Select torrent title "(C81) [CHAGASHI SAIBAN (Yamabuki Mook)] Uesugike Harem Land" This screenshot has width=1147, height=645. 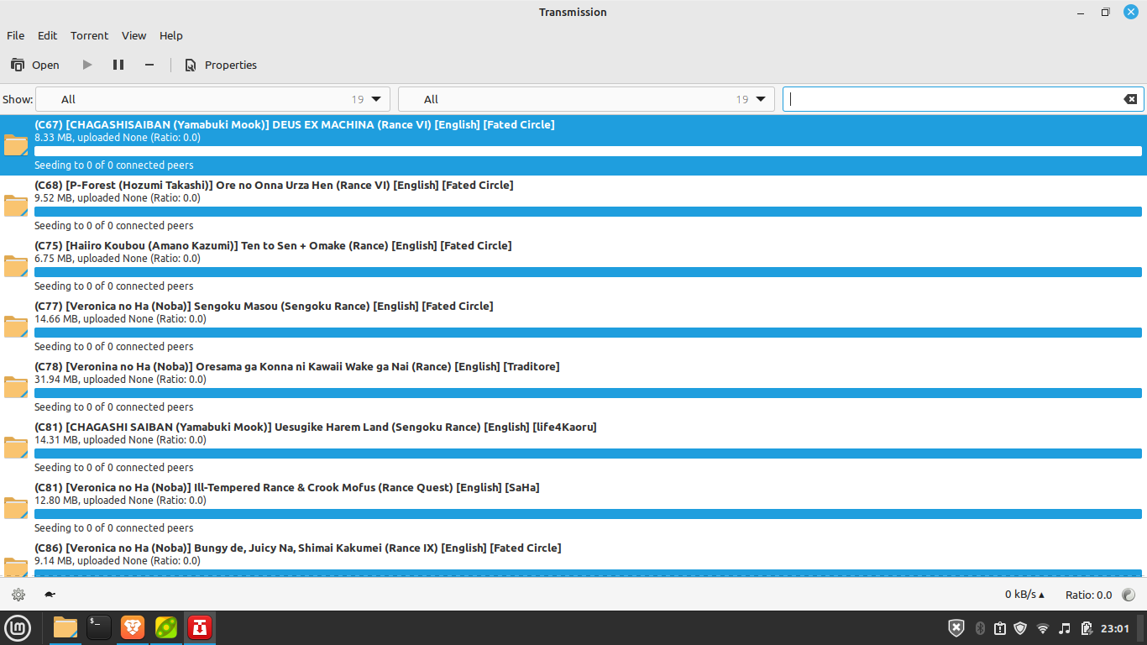pos(316,427)
